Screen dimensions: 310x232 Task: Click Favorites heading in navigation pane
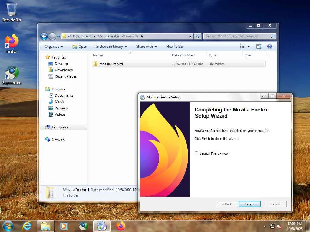coord(59,57)
